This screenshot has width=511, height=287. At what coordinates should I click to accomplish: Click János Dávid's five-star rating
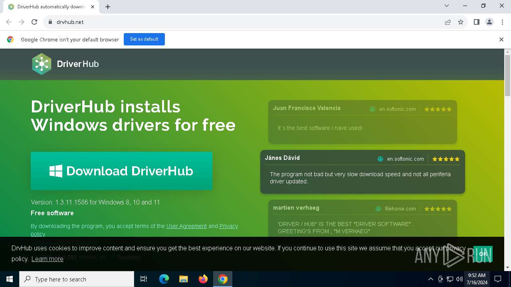(446, 159)
